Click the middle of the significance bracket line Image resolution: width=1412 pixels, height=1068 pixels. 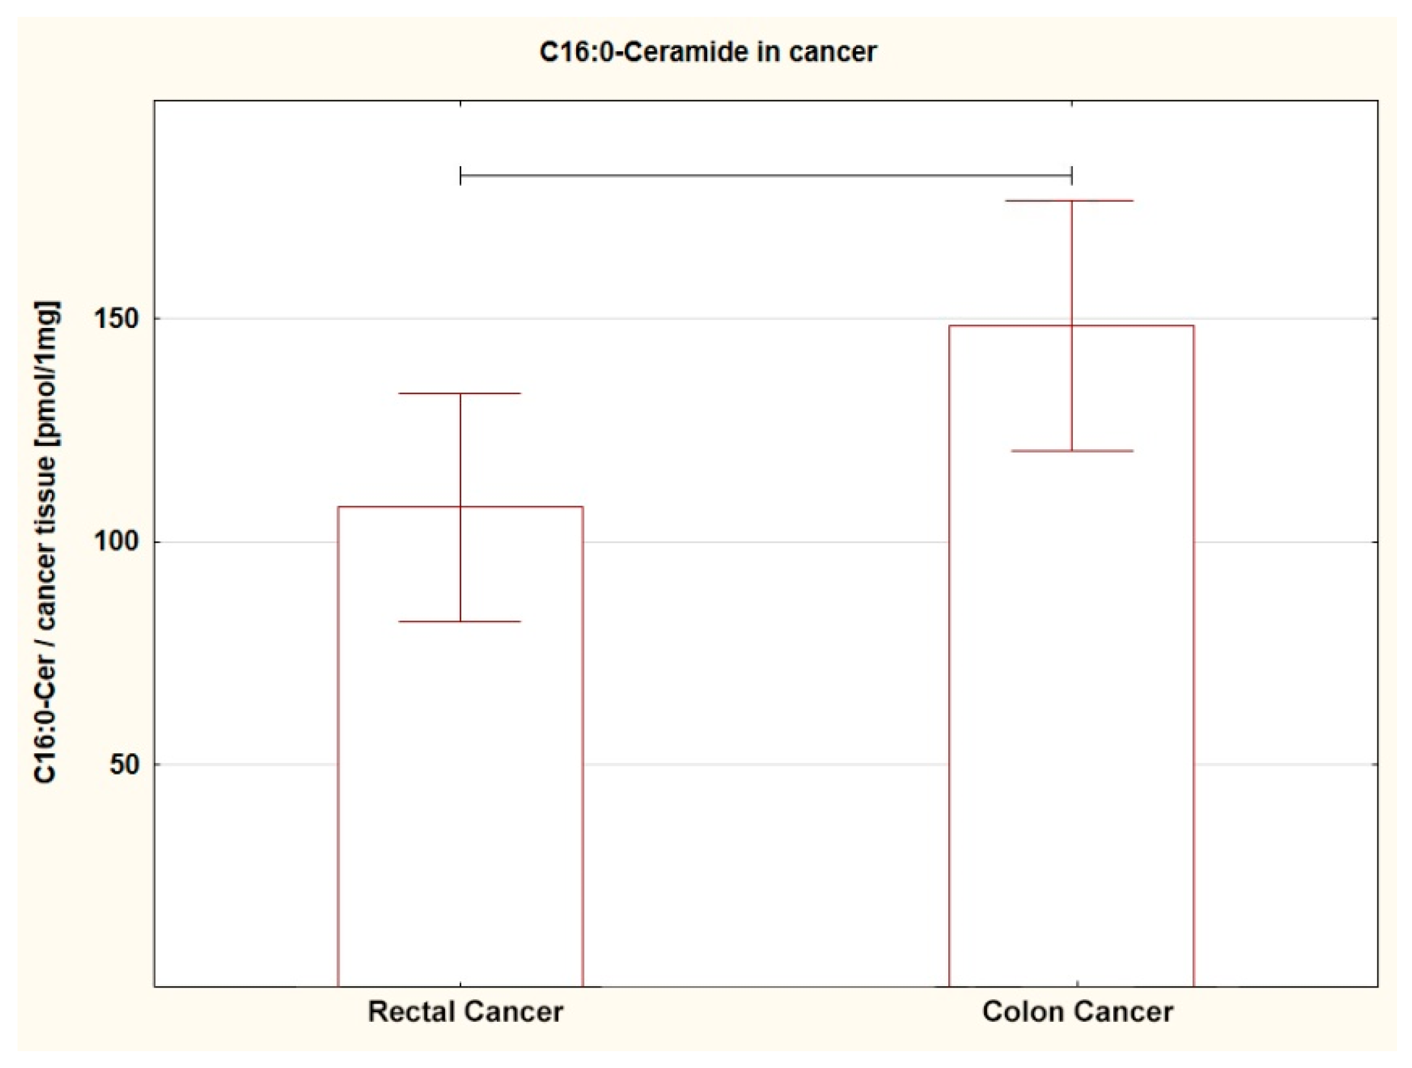click(765, 175)
